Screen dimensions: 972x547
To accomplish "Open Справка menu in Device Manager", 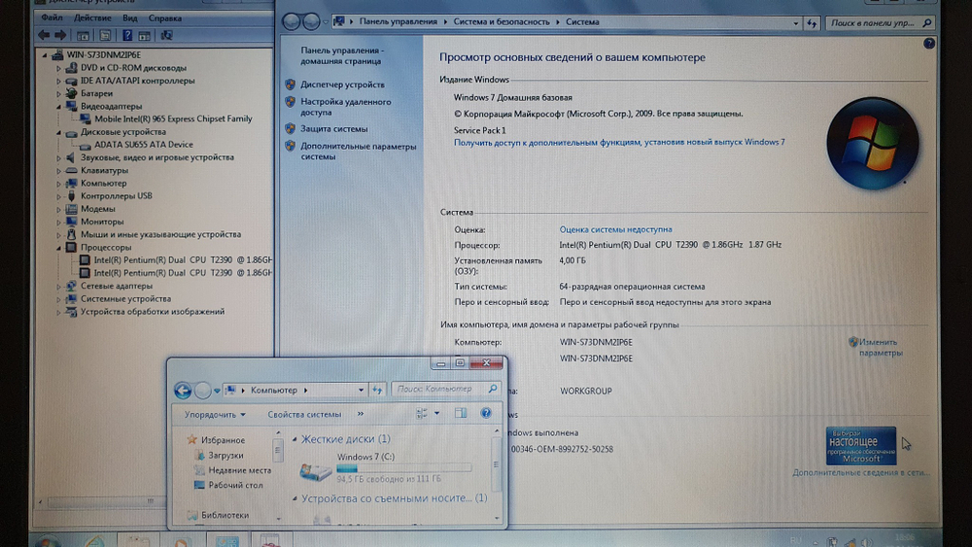I will [x=165, y=17].
